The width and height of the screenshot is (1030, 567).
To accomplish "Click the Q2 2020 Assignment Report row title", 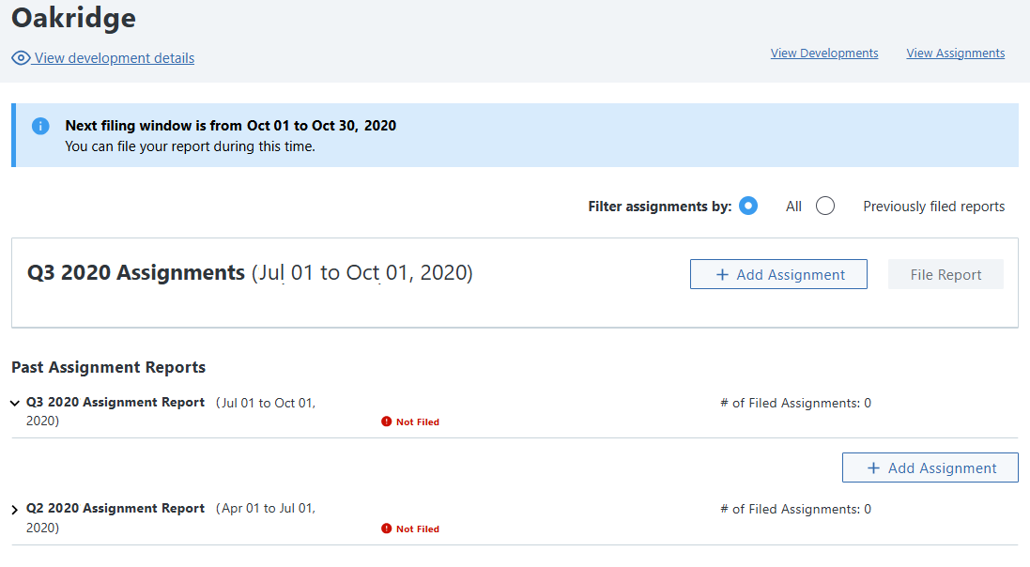I will coord(115,509).
